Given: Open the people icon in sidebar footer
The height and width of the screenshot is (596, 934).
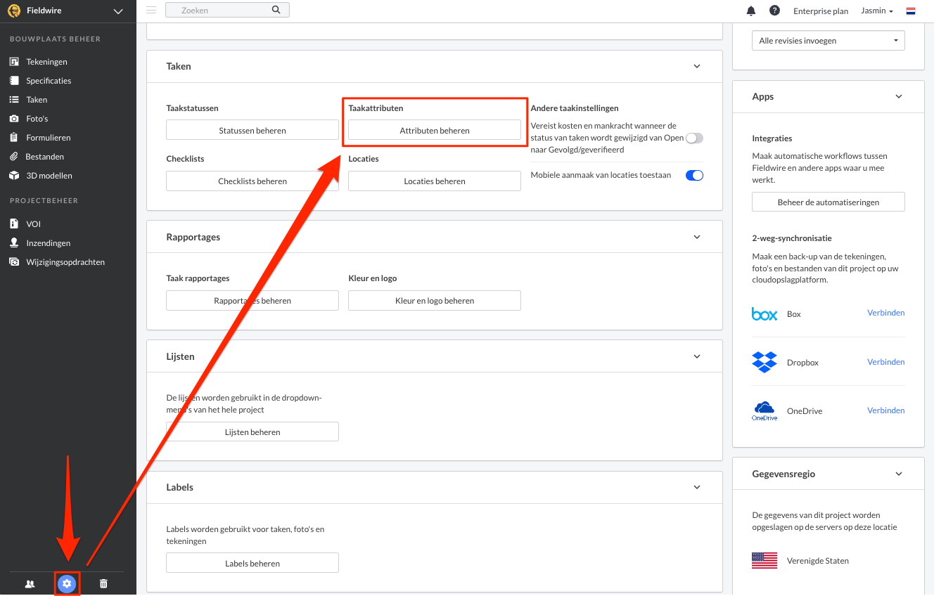Looking at the screenshot, I should (30, 584).
